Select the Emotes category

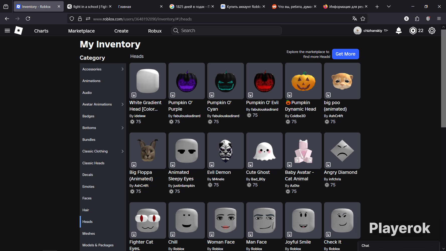103,186
